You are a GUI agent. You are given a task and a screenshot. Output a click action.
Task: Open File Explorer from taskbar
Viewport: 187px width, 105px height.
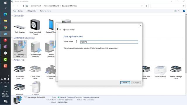(5, 21)
